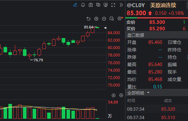Click the 昨持仓 label

pos(174,50)
